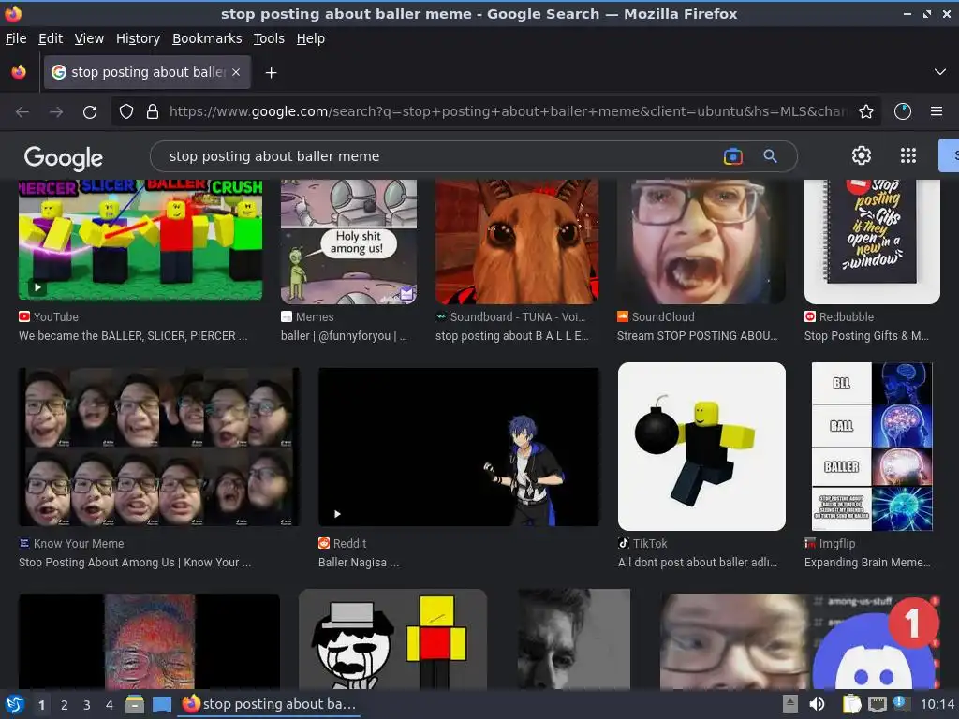Open the View menu

click(x=89, y=38)
